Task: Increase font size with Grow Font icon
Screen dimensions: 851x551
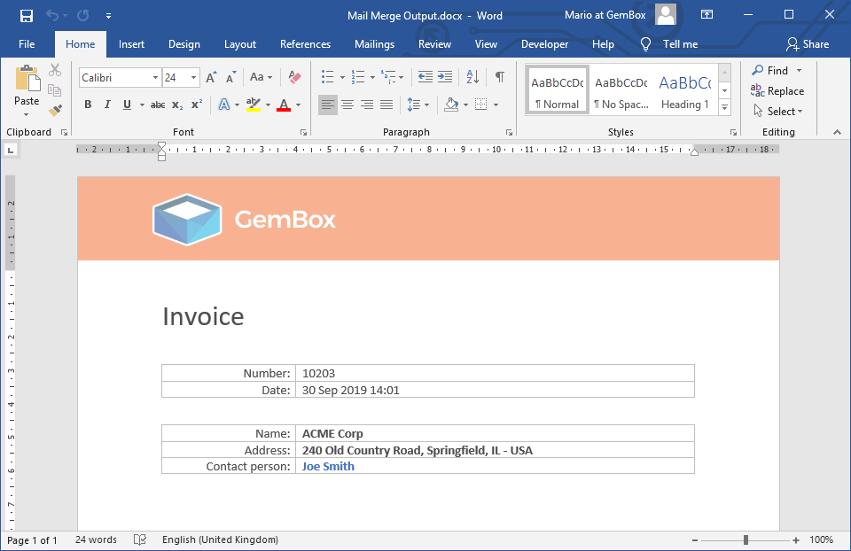Action: (x=211, y=78)
